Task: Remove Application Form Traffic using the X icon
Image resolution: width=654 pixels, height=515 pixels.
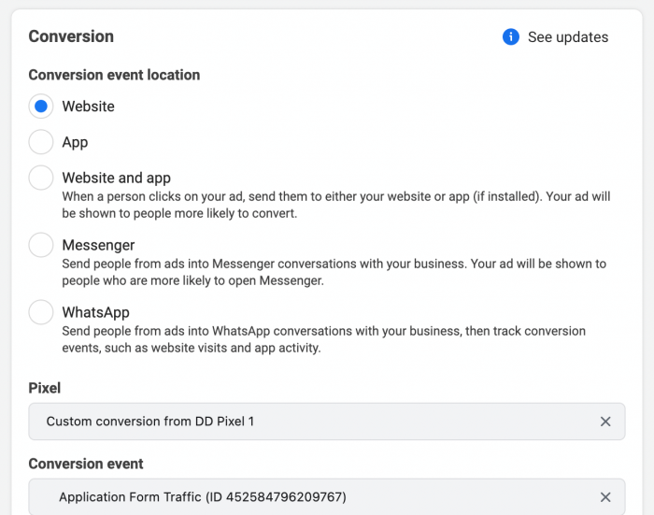Action: click(x=605, y=497)
